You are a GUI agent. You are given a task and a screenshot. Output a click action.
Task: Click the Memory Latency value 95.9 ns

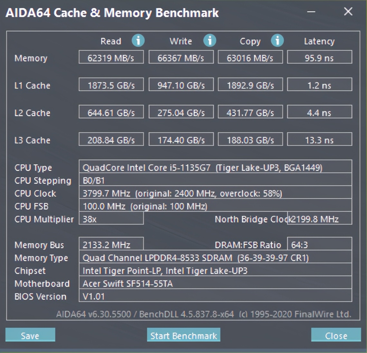coord(319,57)
